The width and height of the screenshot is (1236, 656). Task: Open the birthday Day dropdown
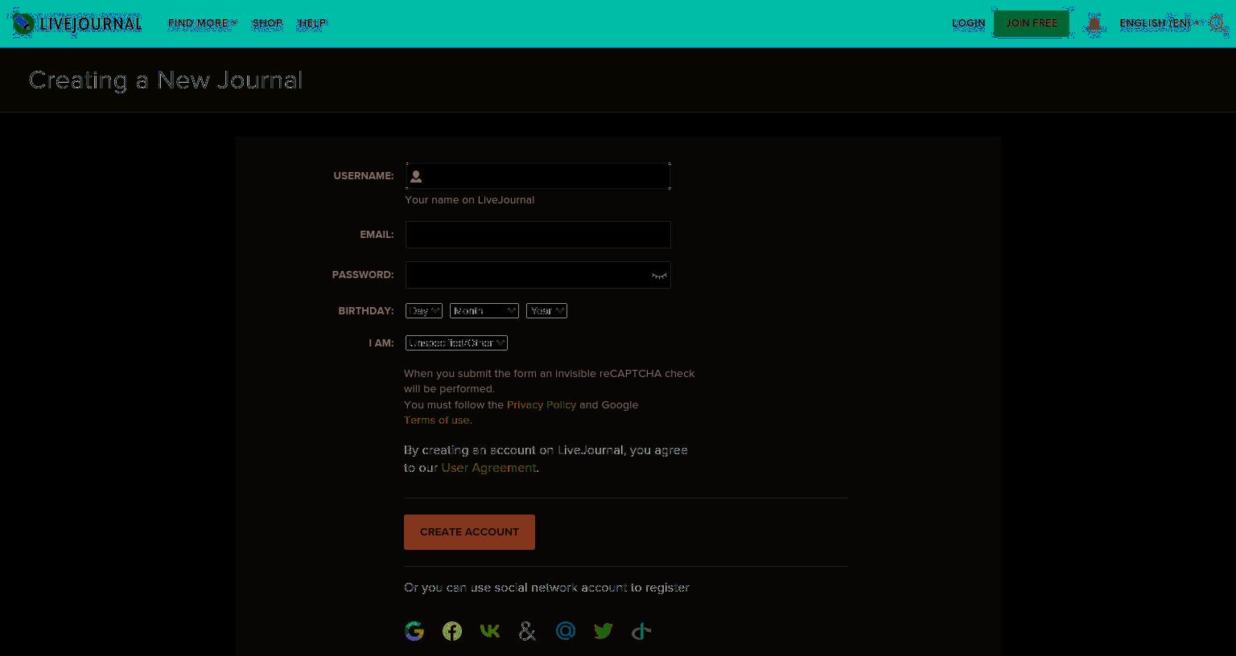(x=424, y=311)
